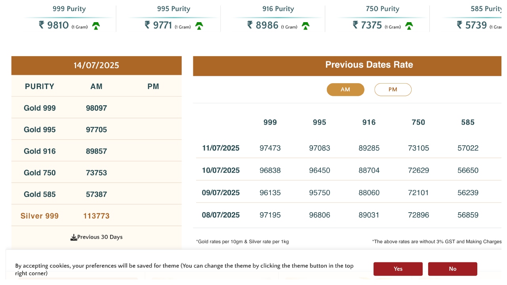507x285 pixels.
Task: Click the green up arrow beside 750 Purity rate
Action: pos(409,26)
